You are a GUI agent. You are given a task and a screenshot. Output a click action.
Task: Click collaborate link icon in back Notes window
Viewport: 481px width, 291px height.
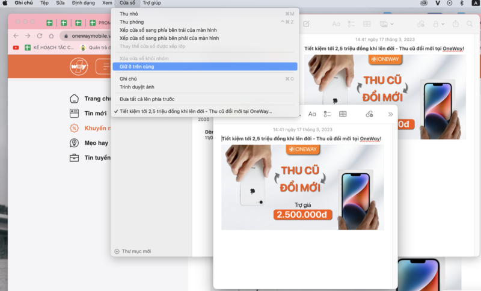coord(420,24)
